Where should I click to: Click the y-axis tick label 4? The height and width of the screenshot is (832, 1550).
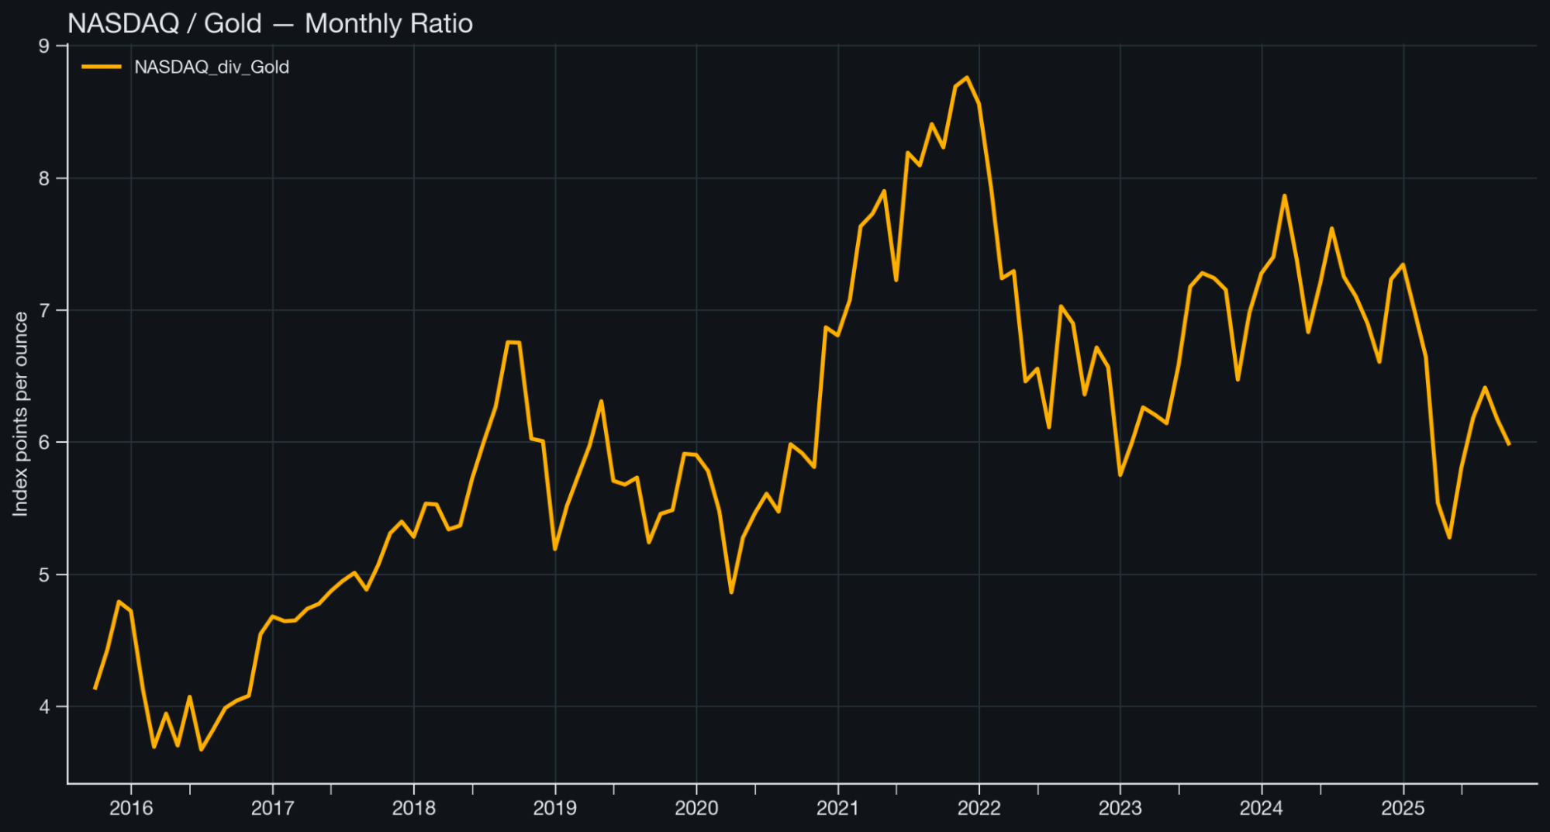pos(43,707)
